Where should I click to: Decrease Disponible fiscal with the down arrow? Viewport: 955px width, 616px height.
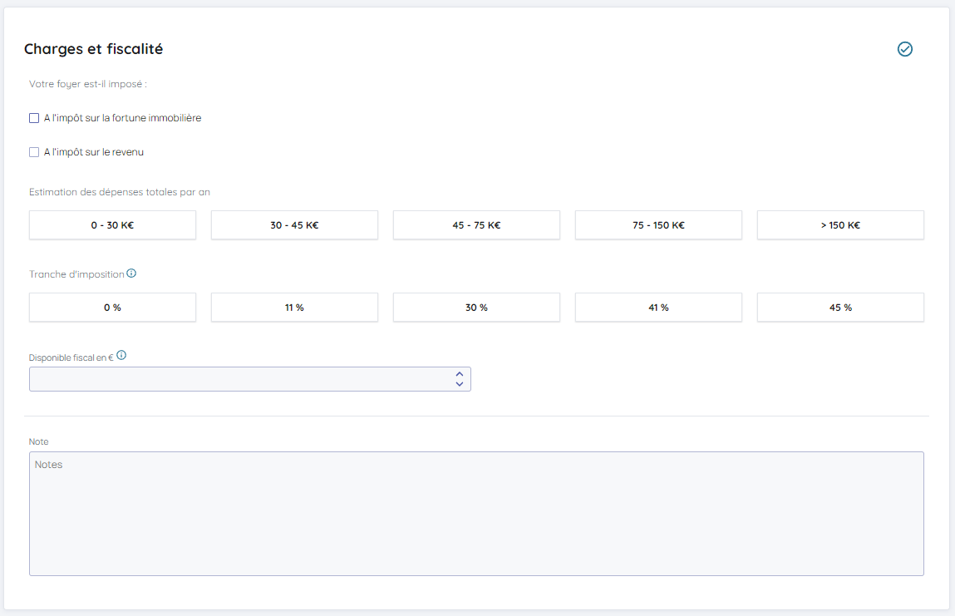pyautogui.click(x=460, y=384)
